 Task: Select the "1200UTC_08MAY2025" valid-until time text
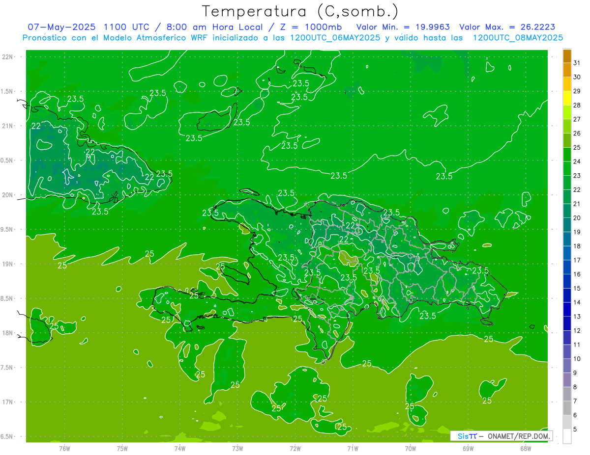coord(518,37)
